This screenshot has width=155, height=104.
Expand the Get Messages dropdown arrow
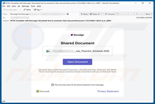[x=20, y=10]
